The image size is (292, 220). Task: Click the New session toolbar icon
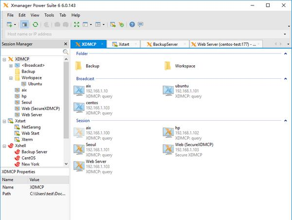[x=9, y=24]
